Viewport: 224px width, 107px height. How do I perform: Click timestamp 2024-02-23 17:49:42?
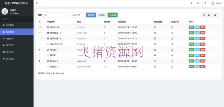pos(128,27)
